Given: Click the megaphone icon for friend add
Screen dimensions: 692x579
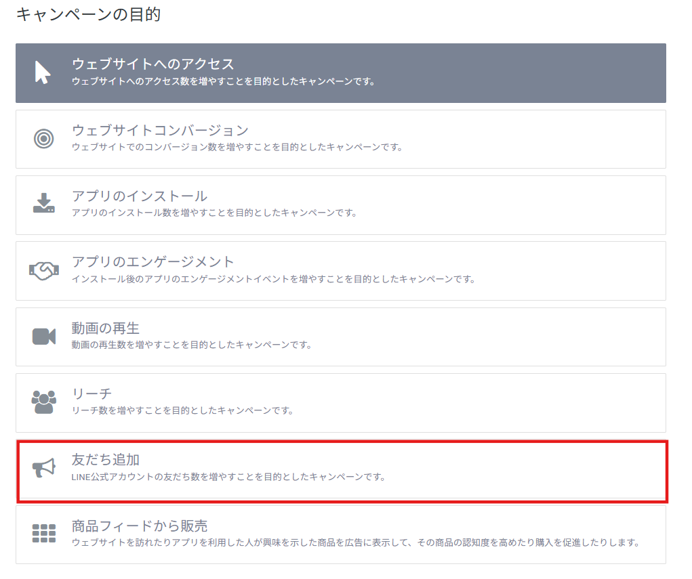Looking at the screenshot, I should click(x=43, y=468).
